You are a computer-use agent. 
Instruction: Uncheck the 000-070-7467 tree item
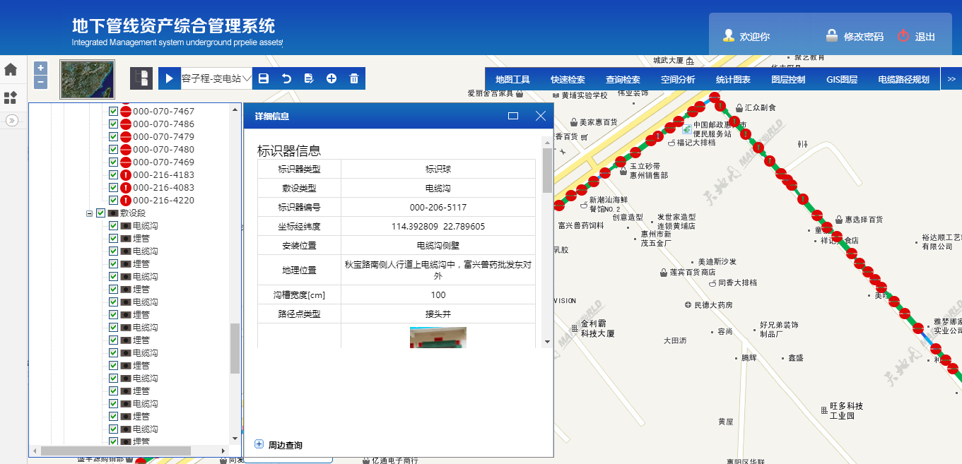tap(113, 111)
